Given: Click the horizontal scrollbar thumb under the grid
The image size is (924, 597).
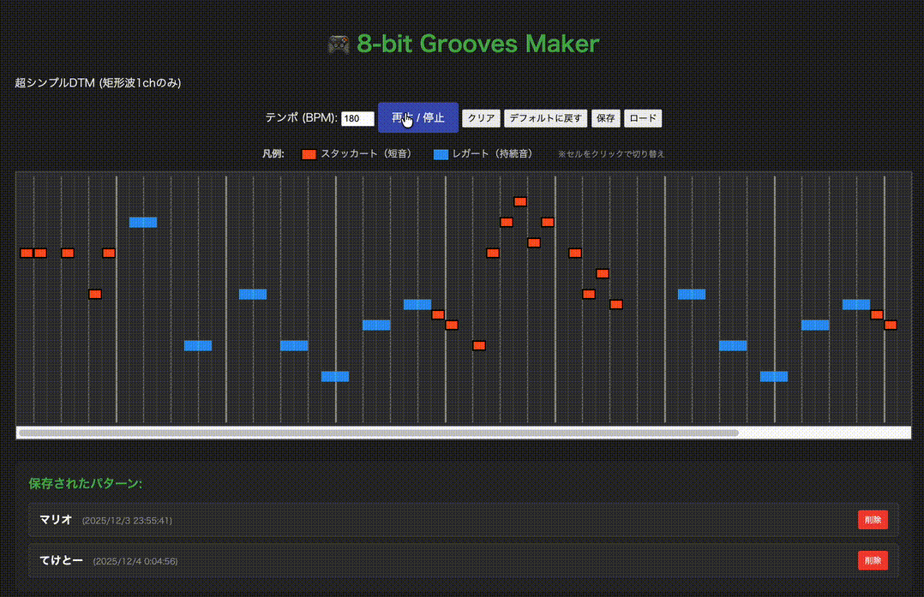Looking at the screenshot, I should (x=378, y=433).
